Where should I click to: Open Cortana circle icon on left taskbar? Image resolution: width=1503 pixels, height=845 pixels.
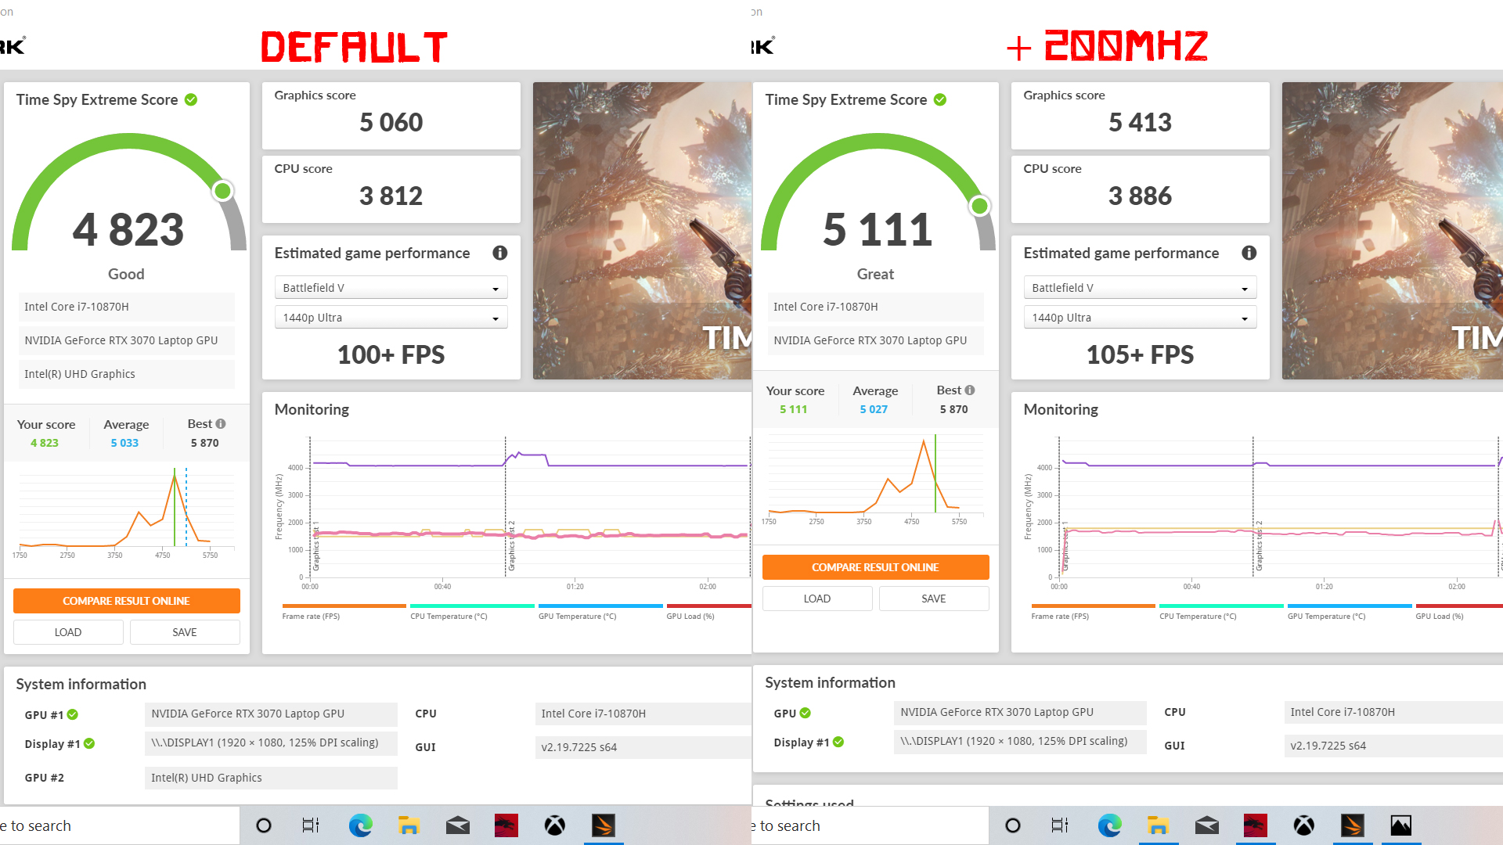coord(264,825)
